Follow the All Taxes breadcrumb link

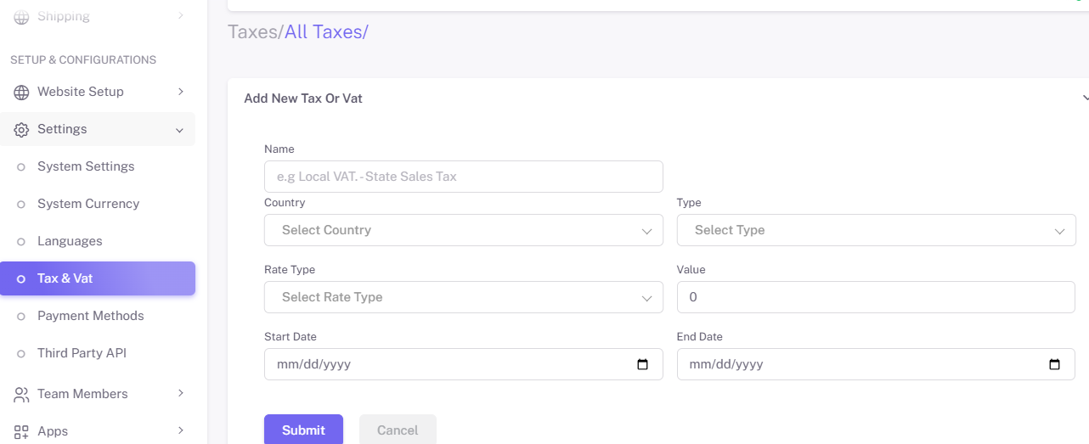point(324,32)
